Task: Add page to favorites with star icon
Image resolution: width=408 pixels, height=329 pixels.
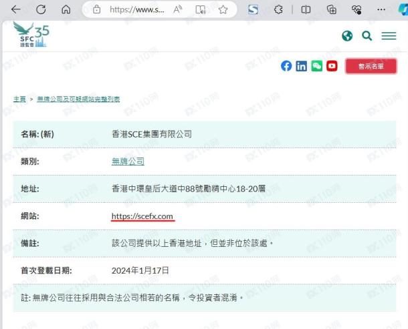Action: coord(223,10)
